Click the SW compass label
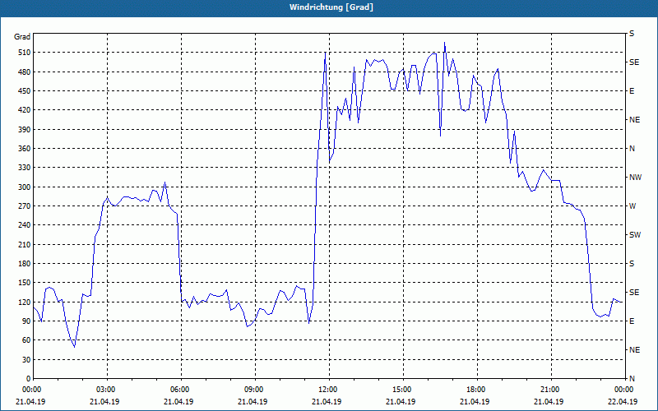This screenshot has width=658, height=411. click(x=635, y=235)
